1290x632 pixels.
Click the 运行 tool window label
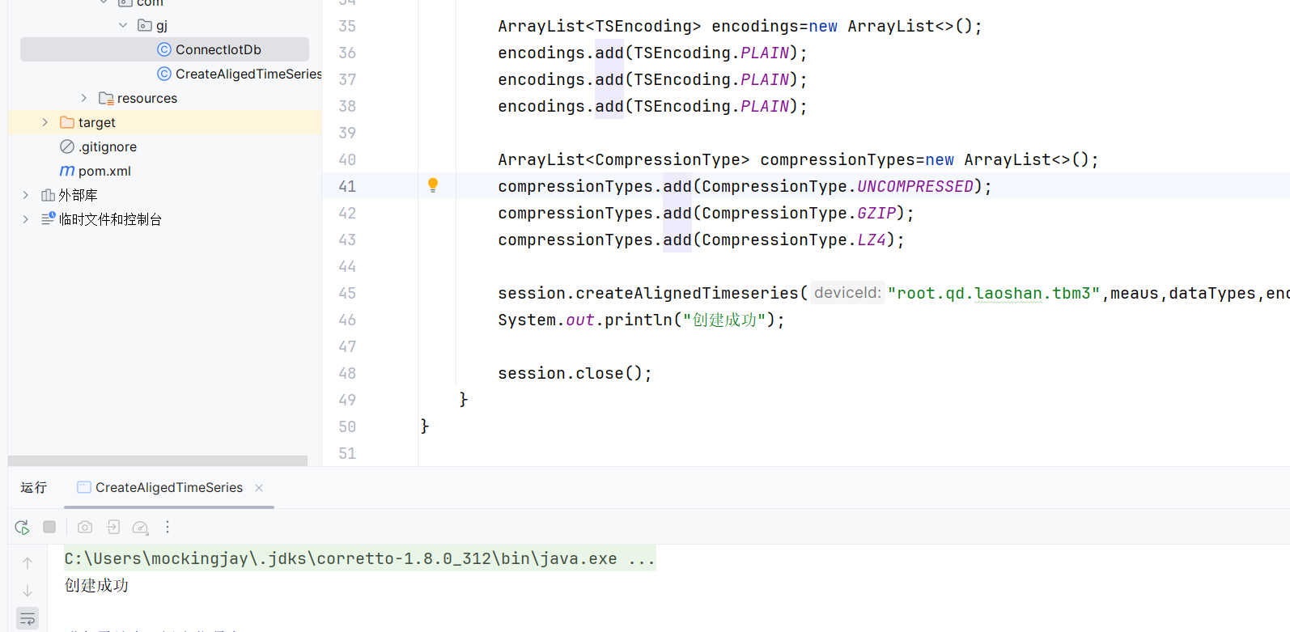click(x=34, y=487)
